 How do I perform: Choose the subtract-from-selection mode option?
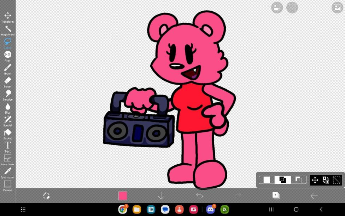pos(298,180)
